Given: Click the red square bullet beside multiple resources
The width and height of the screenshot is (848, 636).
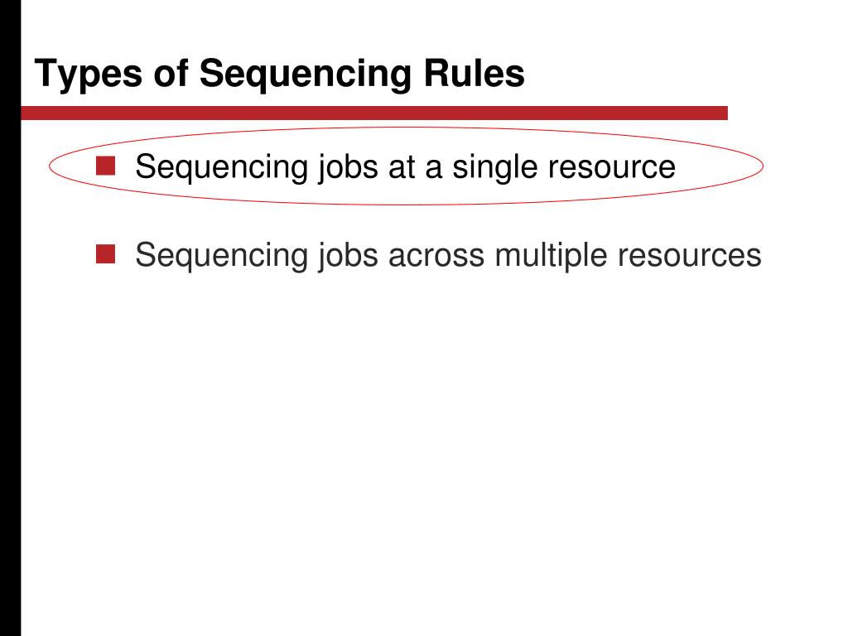Looking at the screenshot, I should tap(105, 254).
